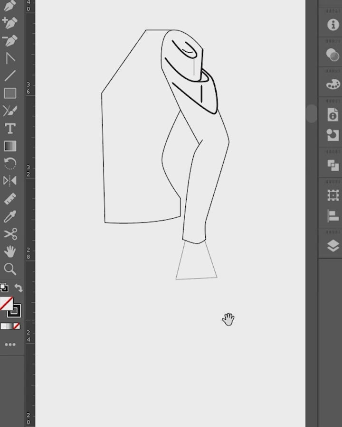Pick the Line Segment tool
This screenshot has height=427, width=342.
click(x=9, y=76)
